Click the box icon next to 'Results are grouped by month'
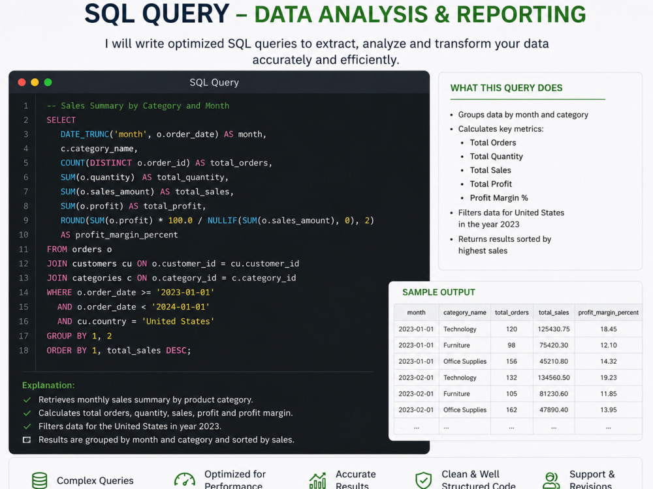The width and height of the screenshot is (653, 489). [27, 440]
